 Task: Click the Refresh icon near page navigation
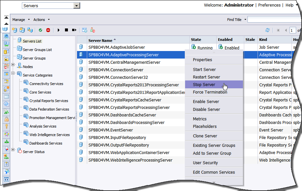[x=267, y=30]
